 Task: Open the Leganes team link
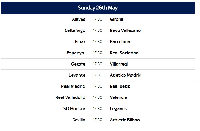pyautogui.click(x=118, y=109)
